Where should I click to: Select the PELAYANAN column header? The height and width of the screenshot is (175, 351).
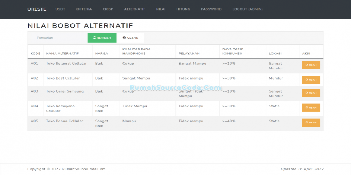tap(189, 54)
